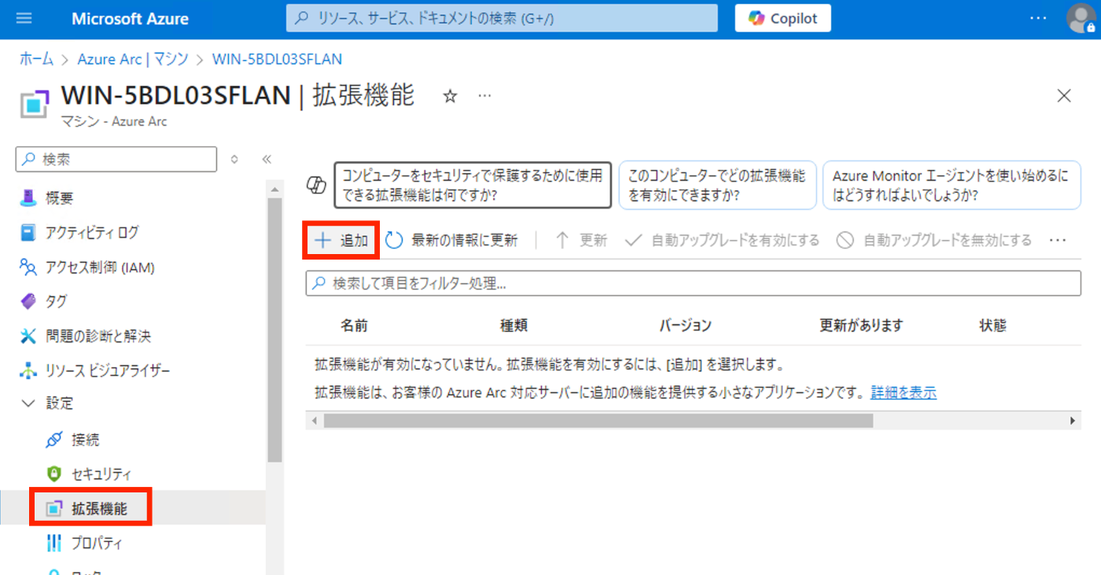This screenshot has height=575, width=1101.
Task: Navigate to Azure Arc | マシン breadcrumb
Action: pyautogui.click(x=133, y=59)
